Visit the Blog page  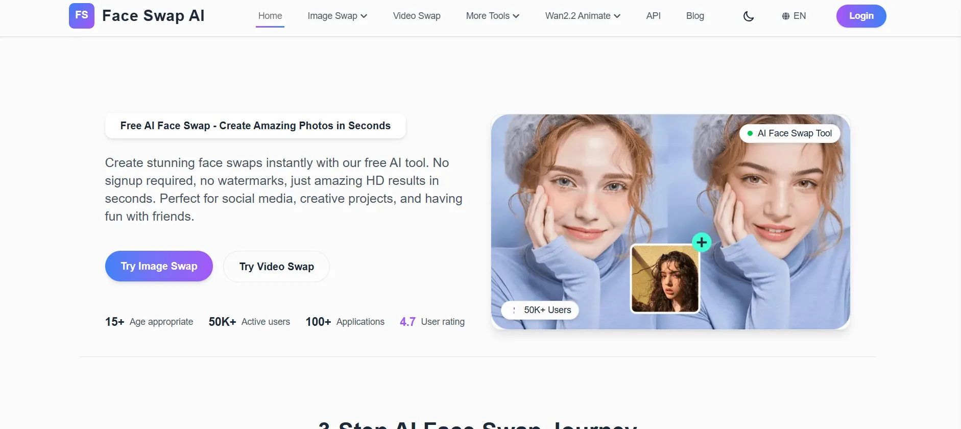695,16
